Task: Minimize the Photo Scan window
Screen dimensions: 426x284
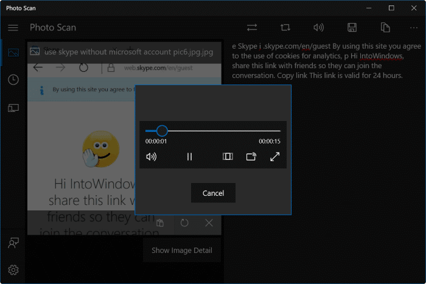Action: (x=369, y=8)
